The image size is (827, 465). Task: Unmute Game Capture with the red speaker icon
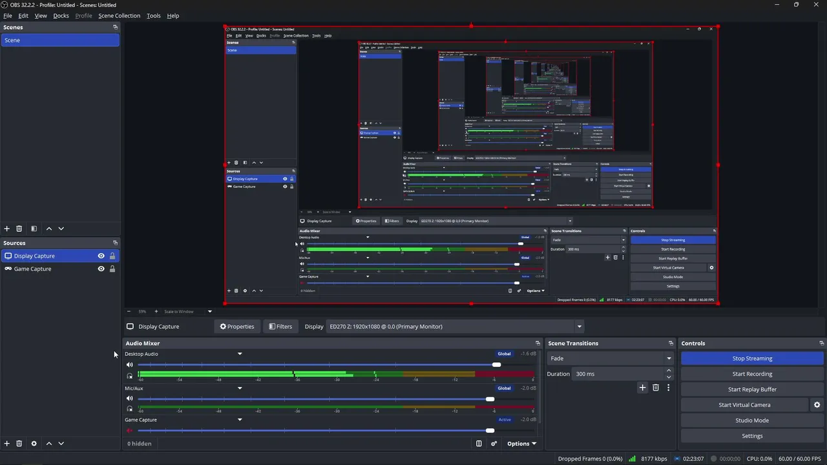click(129, 430)
